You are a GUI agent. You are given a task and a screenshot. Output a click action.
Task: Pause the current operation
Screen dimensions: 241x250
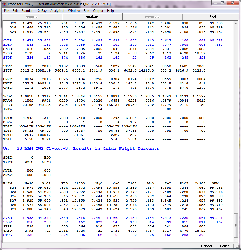(225, 246)
